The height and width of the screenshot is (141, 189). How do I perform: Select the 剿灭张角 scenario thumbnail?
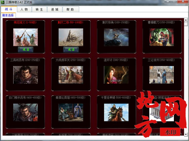point(116,37)
